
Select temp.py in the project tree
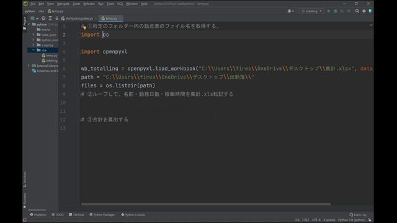pyautogui.click(x=50, y=55)
